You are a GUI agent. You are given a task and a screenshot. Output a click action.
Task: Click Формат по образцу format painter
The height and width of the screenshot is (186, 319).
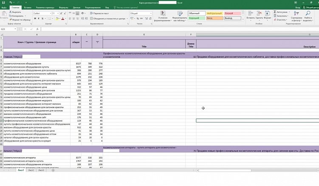[x=20, y=19]
